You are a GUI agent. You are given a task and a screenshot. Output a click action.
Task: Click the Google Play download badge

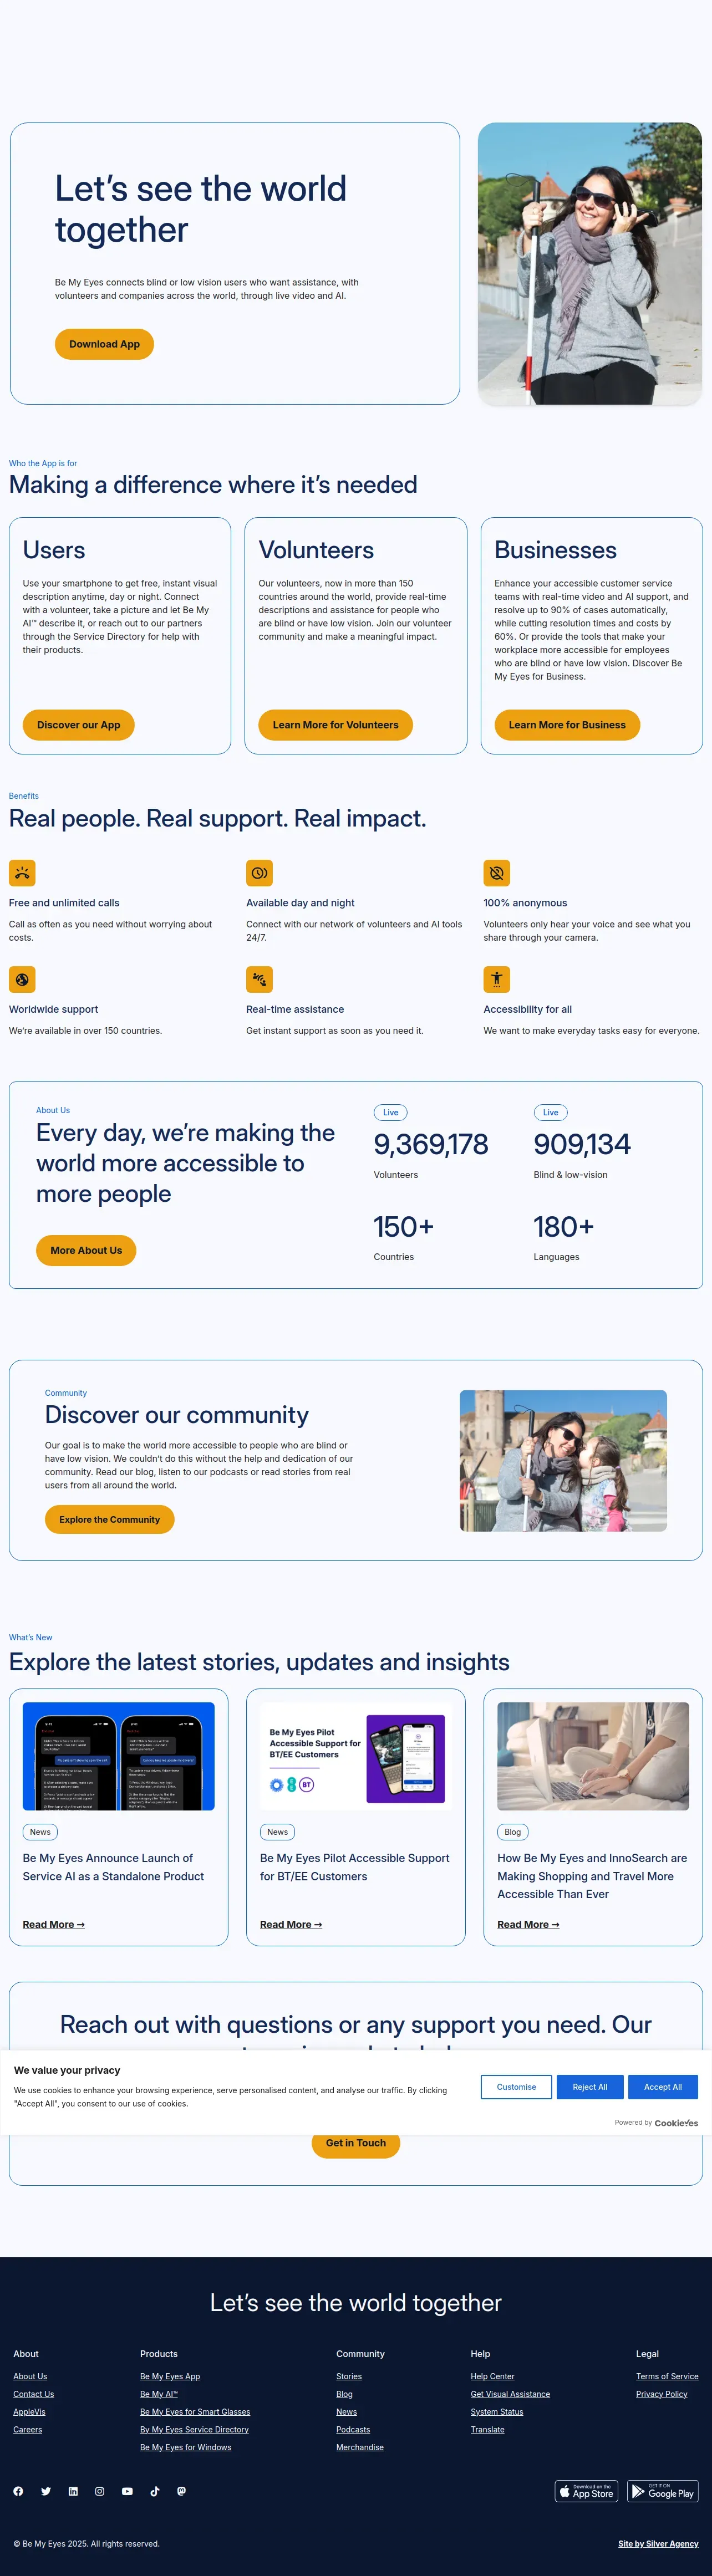pyautogui.click(x=663, y=2491)
